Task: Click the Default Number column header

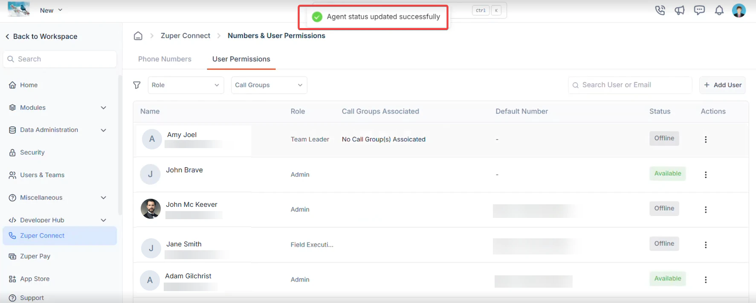Action: pyautogui.click(x=521, y=111)
